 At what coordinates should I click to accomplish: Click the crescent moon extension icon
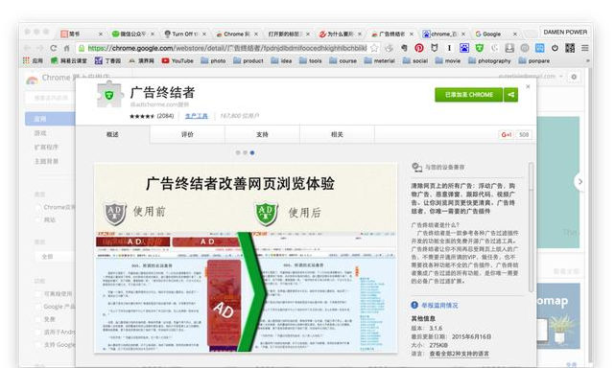point(494,48)
